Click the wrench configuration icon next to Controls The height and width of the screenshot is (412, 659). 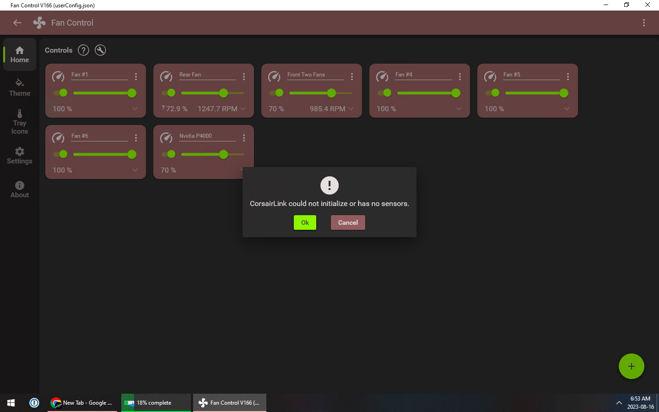tap(100, 50)
